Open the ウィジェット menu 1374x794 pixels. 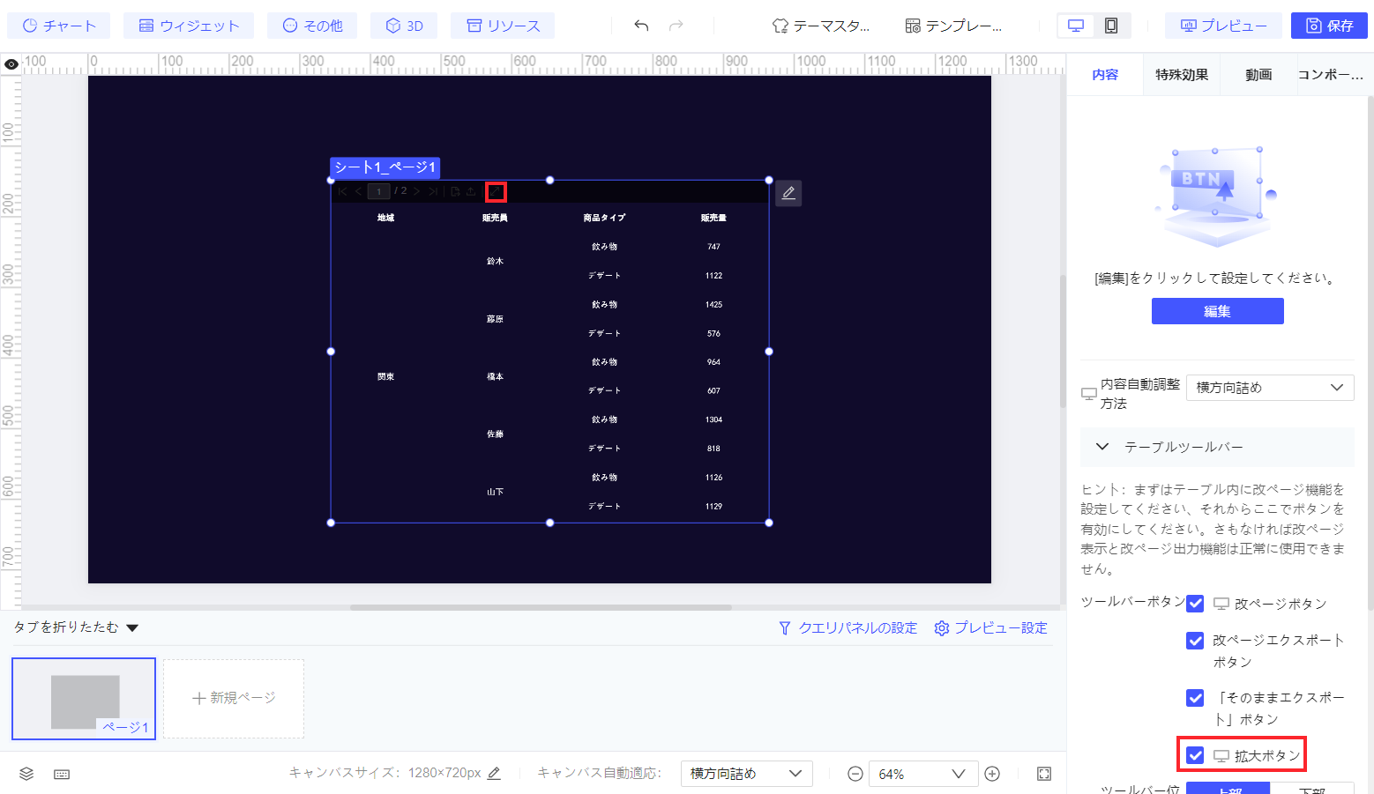(x=189, y=26)
